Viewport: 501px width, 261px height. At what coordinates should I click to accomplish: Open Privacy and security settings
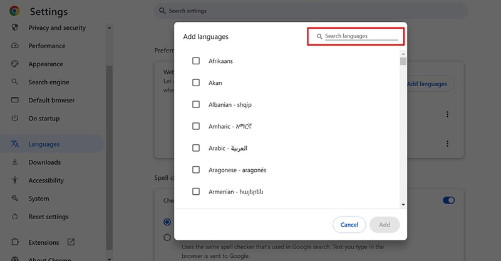point(57,27)
